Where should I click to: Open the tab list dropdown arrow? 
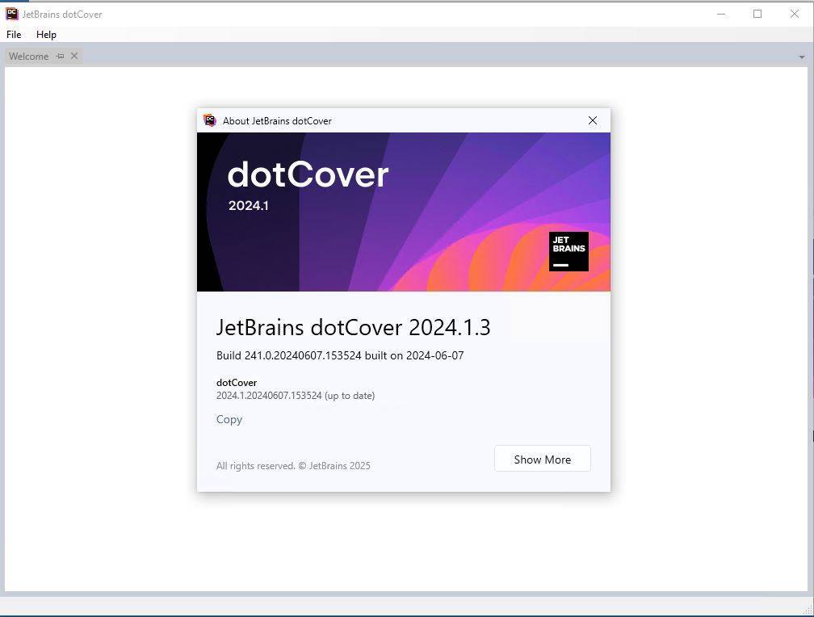[x=802, y=57]
